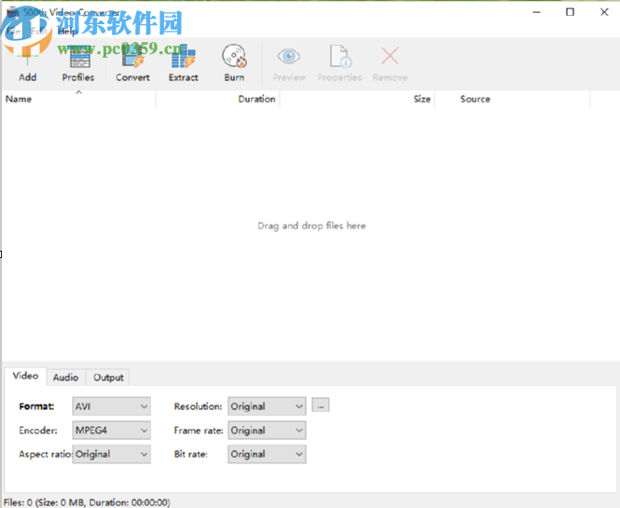Expand the Format dropdown showing AVI
The height and width of the screenshot is (508, 620).
(x=112, y=406)
